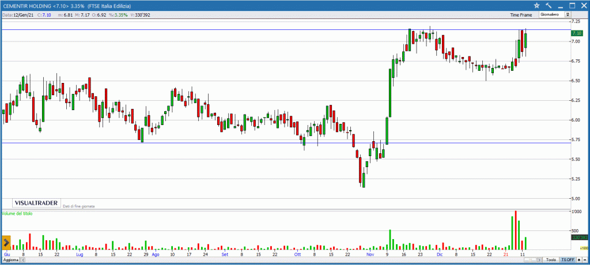Click the 6.00 price scale label
The image size is (590, 265).
tap(576, 120)
